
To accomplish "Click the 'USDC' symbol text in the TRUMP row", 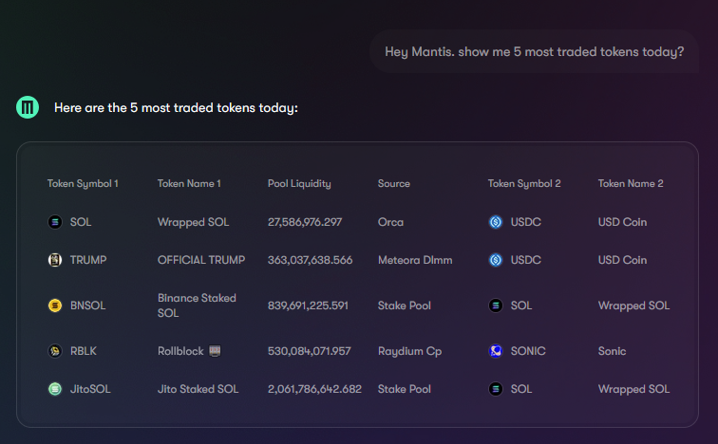I will coord(526,260).
